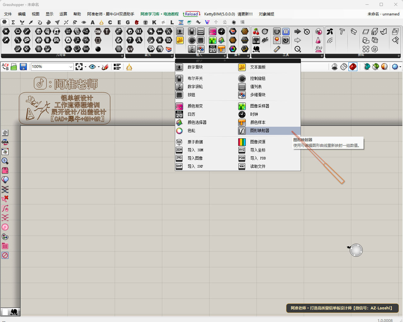The width and height of the screenshot is (403, 322).
Task: Click the round compass widget on canvas
Action: point(356,250)
